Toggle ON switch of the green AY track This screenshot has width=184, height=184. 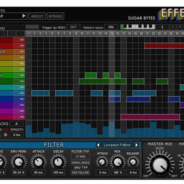point(22,75)
